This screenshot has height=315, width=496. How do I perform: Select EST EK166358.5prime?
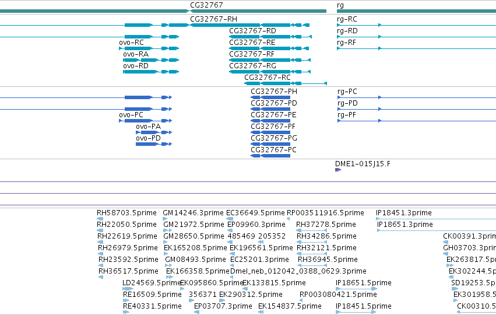(170, 277)
